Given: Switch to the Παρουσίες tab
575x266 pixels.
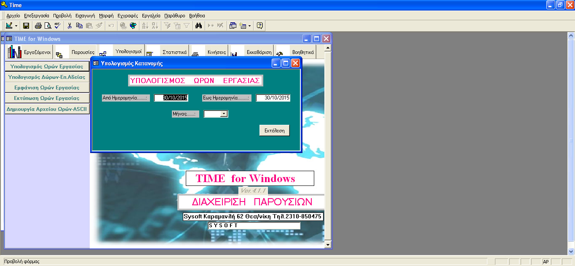Looking at the screenshot, I should click(83, 53).
